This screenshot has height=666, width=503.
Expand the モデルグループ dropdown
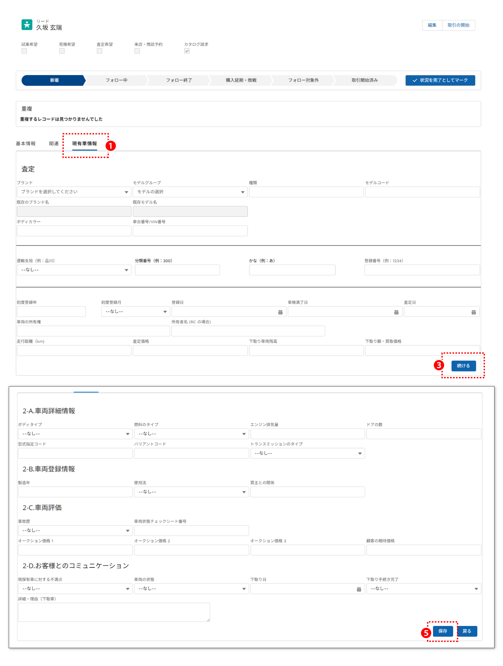[x=190, y=192]
